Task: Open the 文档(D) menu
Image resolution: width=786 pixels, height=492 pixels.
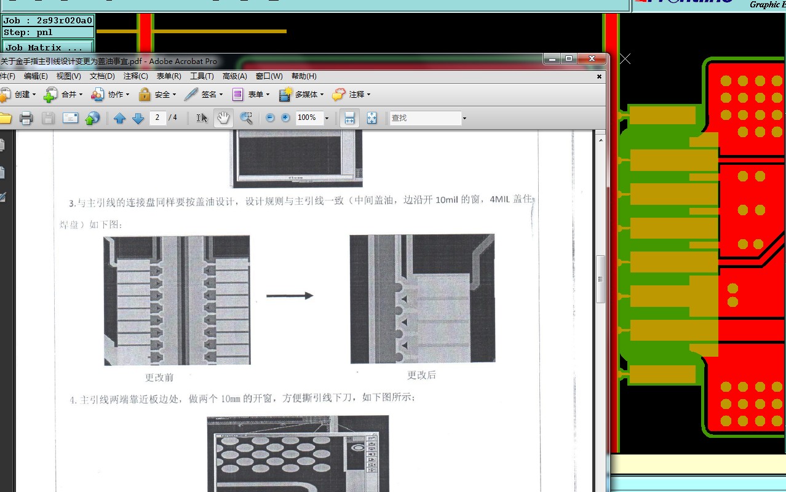Action: [x=102, y=76]
